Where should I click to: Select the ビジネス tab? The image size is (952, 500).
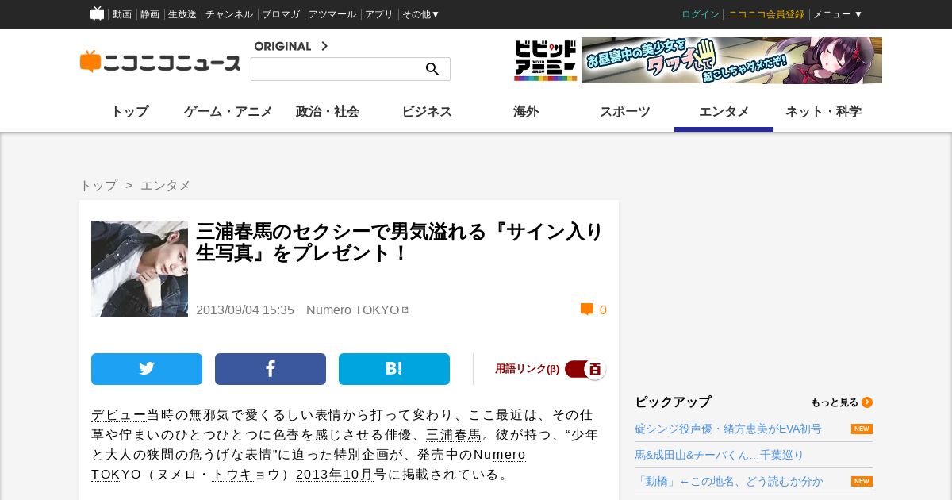pos(427,112)
